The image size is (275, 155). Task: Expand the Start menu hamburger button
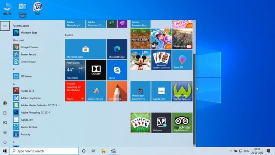coord(5,26)
